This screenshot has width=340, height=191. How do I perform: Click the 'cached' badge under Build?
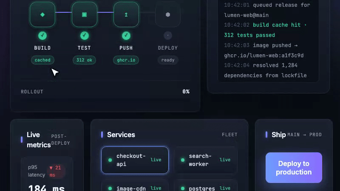[42, 60]
